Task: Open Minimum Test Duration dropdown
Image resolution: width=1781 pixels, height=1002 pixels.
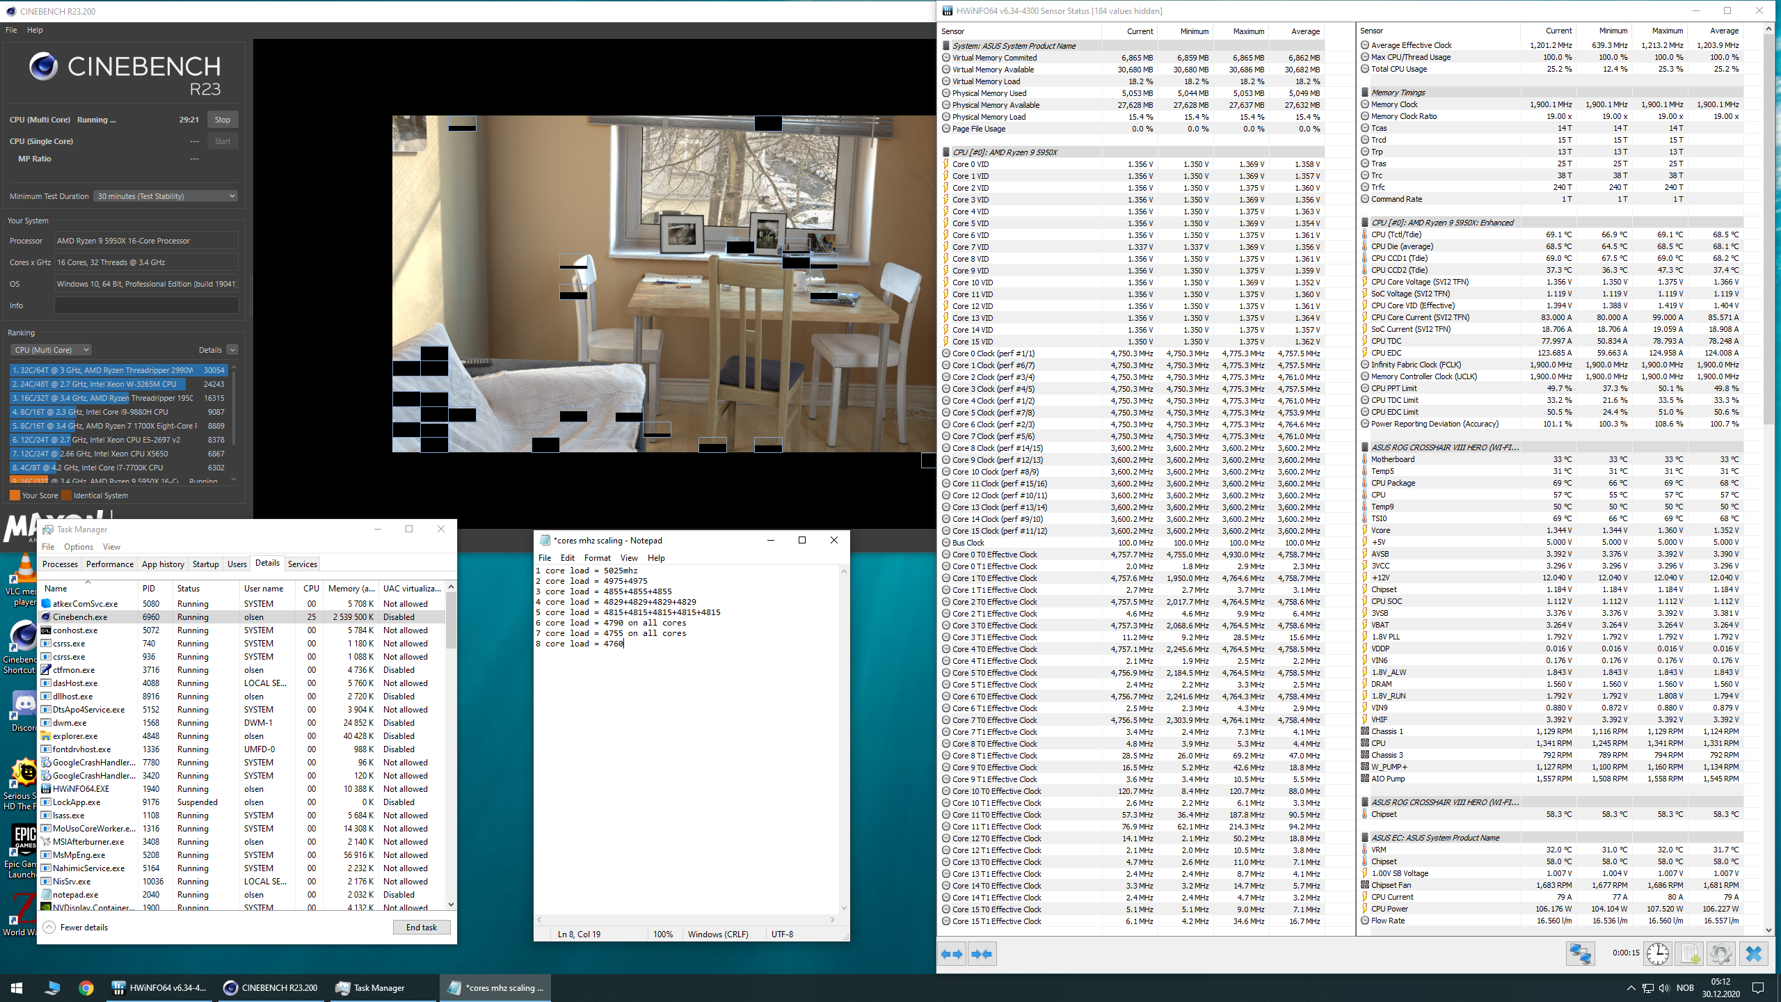Action: tap(166, 196)
